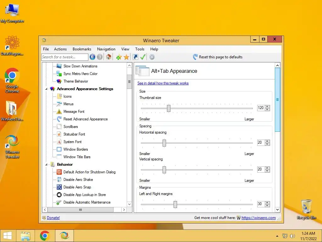Click the Icons item folder icon
The width and height of the screenshot is (322, 242).
[x=59, y=96]
